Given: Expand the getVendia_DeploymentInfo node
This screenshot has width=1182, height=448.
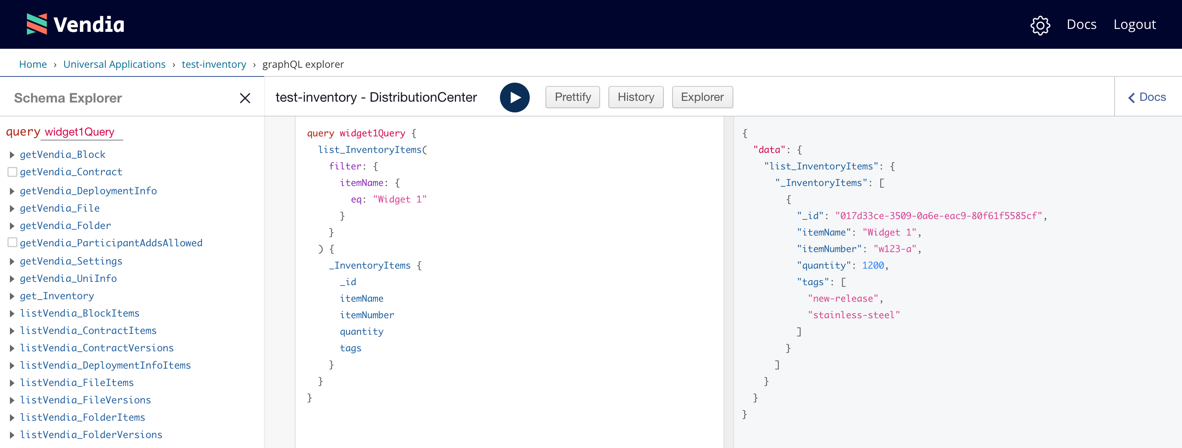Looking at the screenshot, I should [12, 191].
